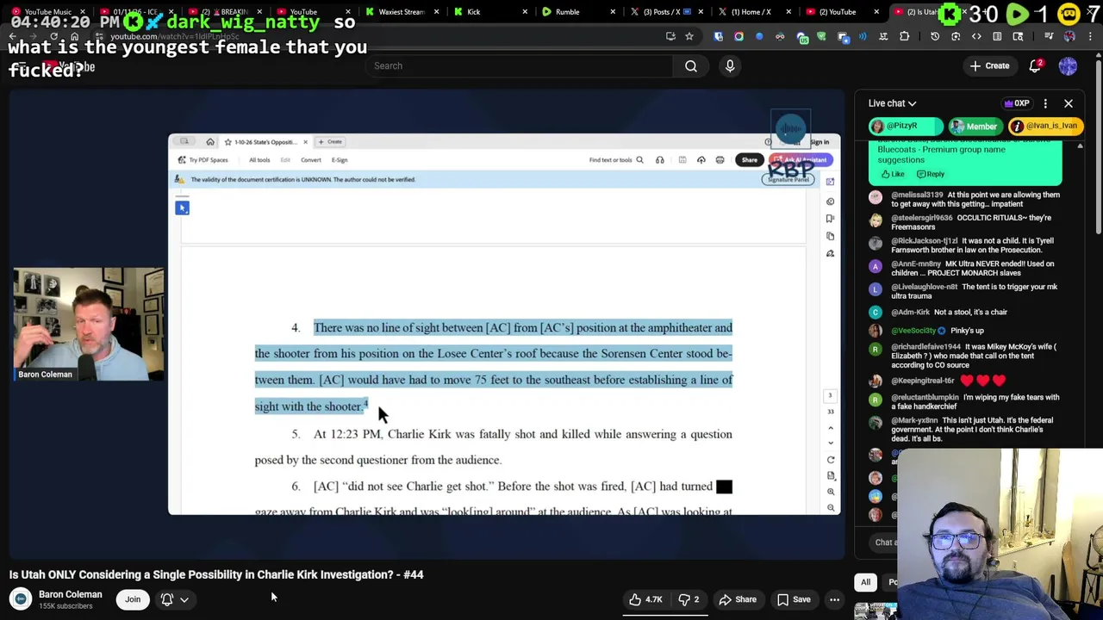
Task: Zoom out using Acrobat magnifier minus icon
Action: pyautogui.click(x=831, y=507)
